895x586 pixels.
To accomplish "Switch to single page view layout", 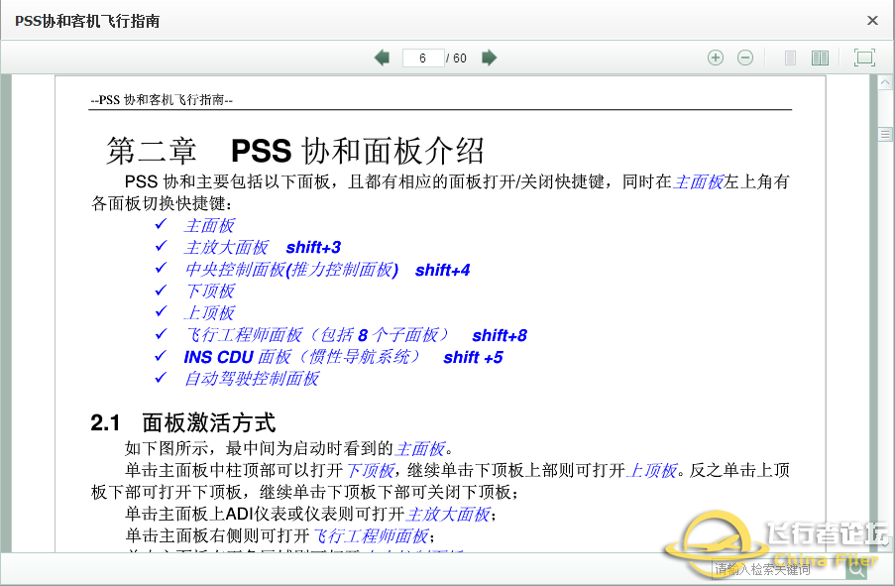I will (790, 58).
